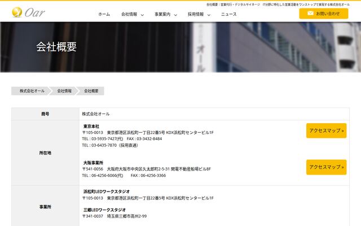
Task: Go to the ニュース page
Action: click(228, 14)
